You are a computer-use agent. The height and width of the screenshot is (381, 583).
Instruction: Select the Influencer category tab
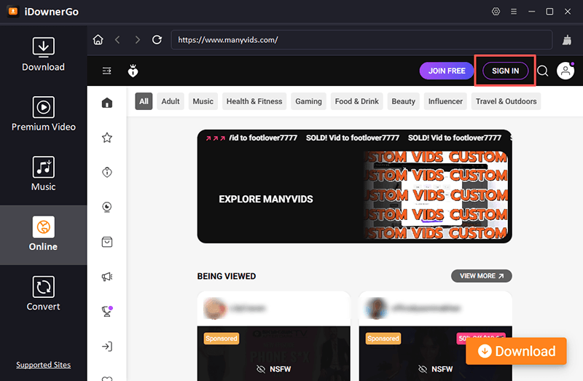coord(445,101)
